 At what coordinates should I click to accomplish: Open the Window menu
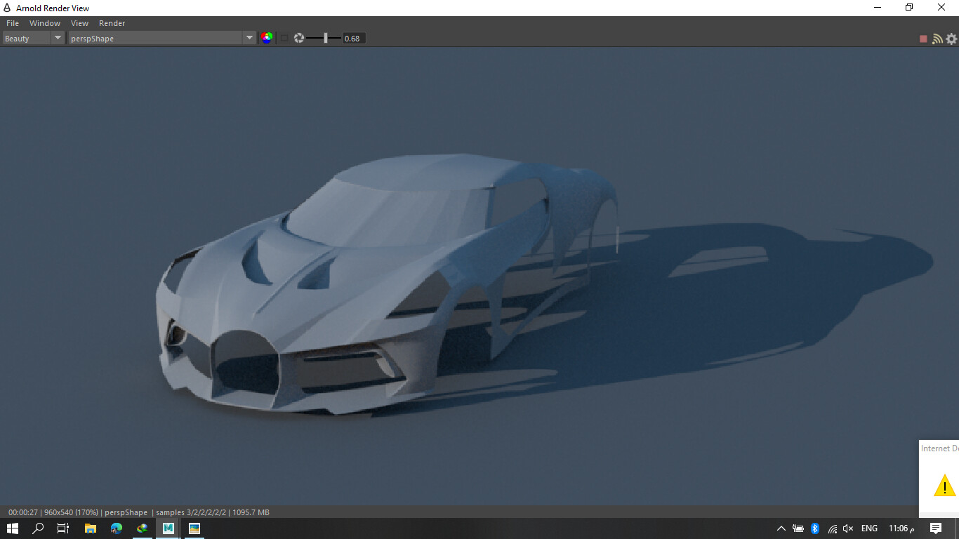tap(45, 22)
